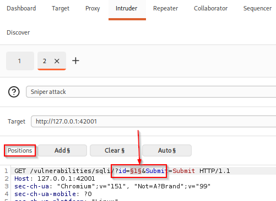The height and width of the screenshot is (201, 276).
Task: Click the §1§ payload marker in request
Action: coord(136,171)
